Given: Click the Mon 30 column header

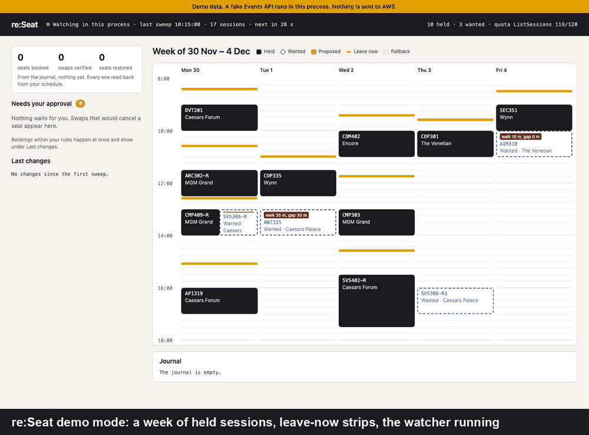Looking at the screenshot, I should pyautogui.click(x=190, y=70).
